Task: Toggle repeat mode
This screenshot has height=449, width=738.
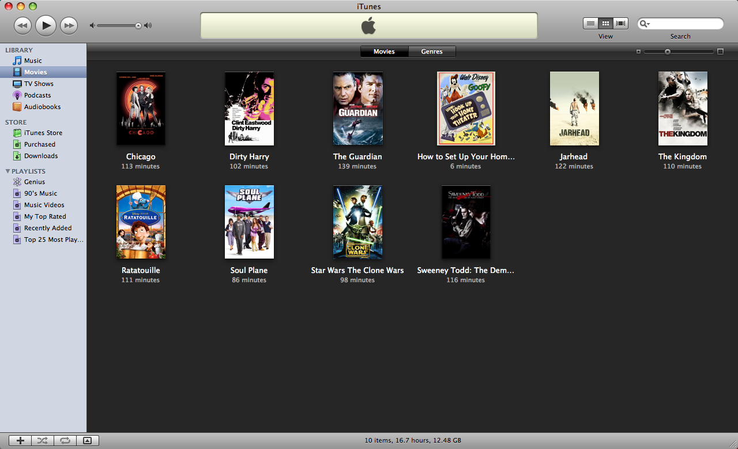Action: (65, 440)
